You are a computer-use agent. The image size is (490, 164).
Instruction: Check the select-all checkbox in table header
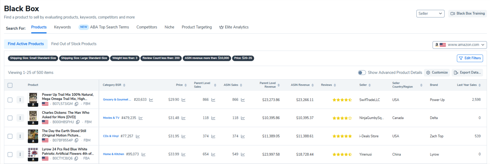pyautogui.click(x=10, y=85)
